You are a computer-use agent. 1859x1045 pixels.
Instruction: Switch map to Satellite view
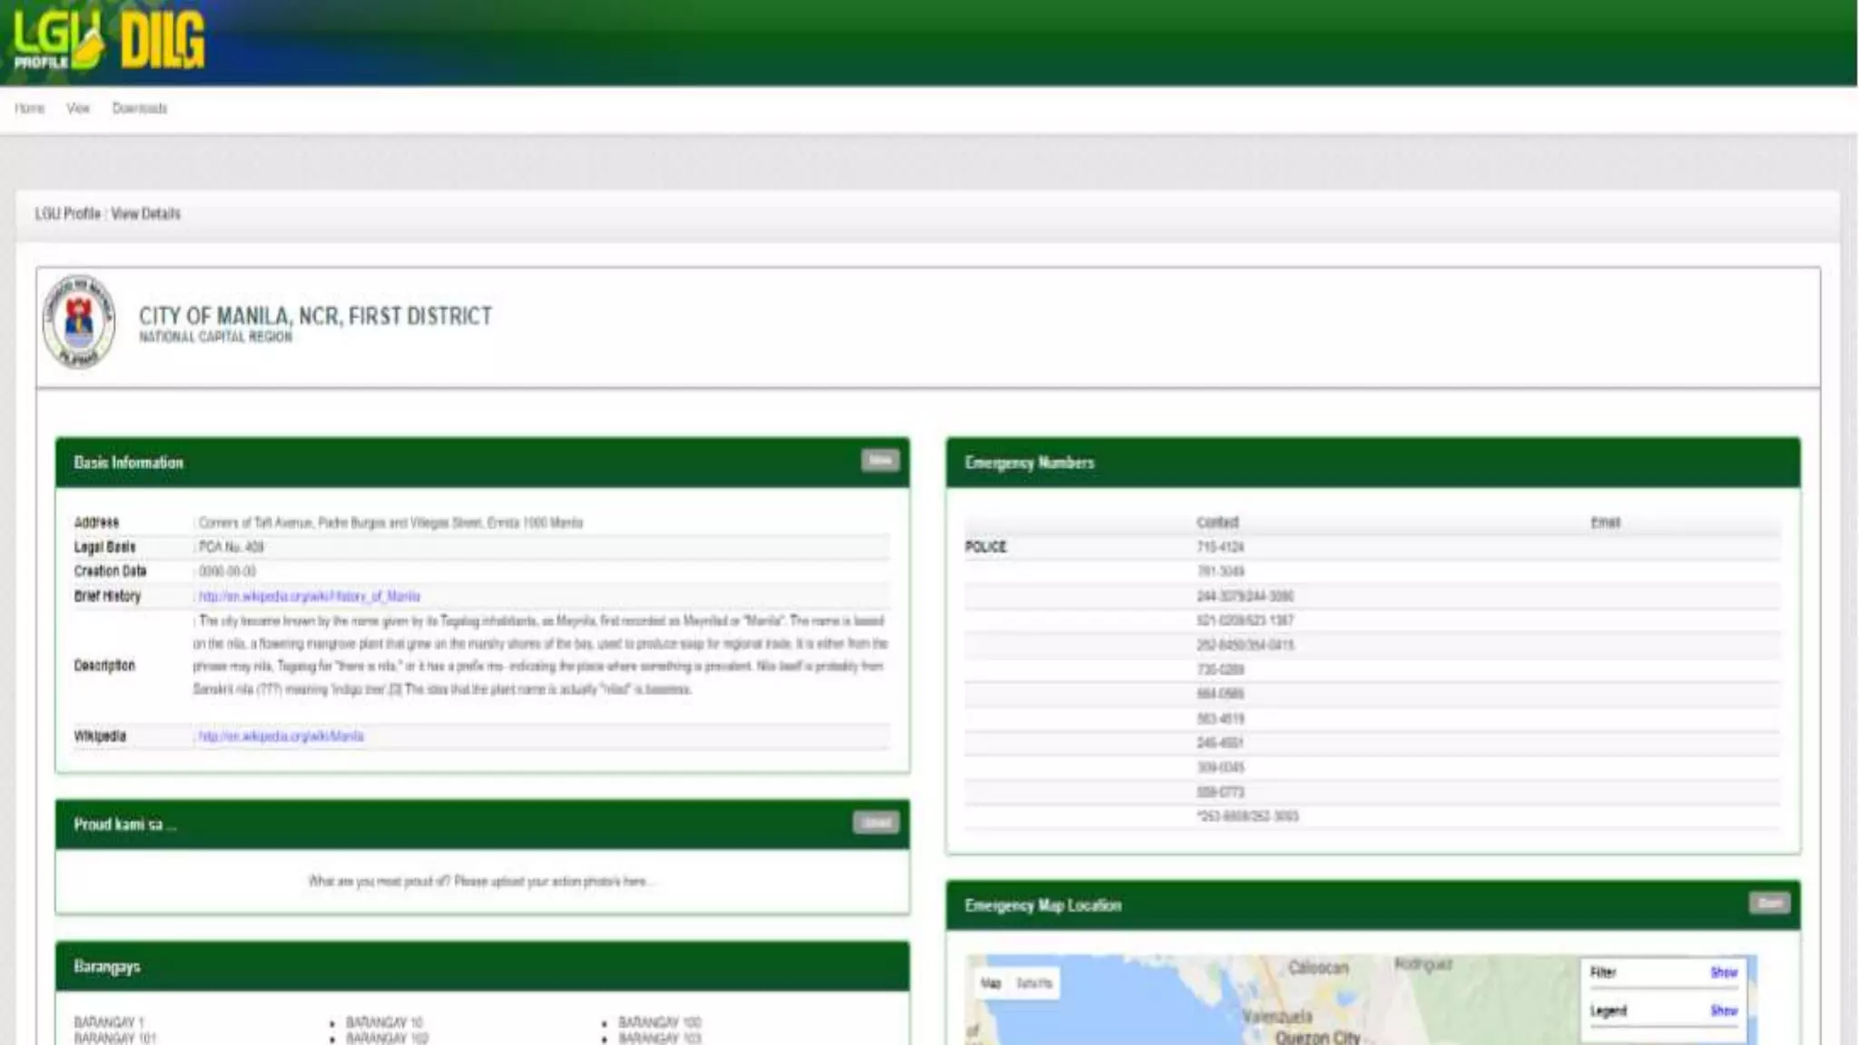(x=1034, y=983)
